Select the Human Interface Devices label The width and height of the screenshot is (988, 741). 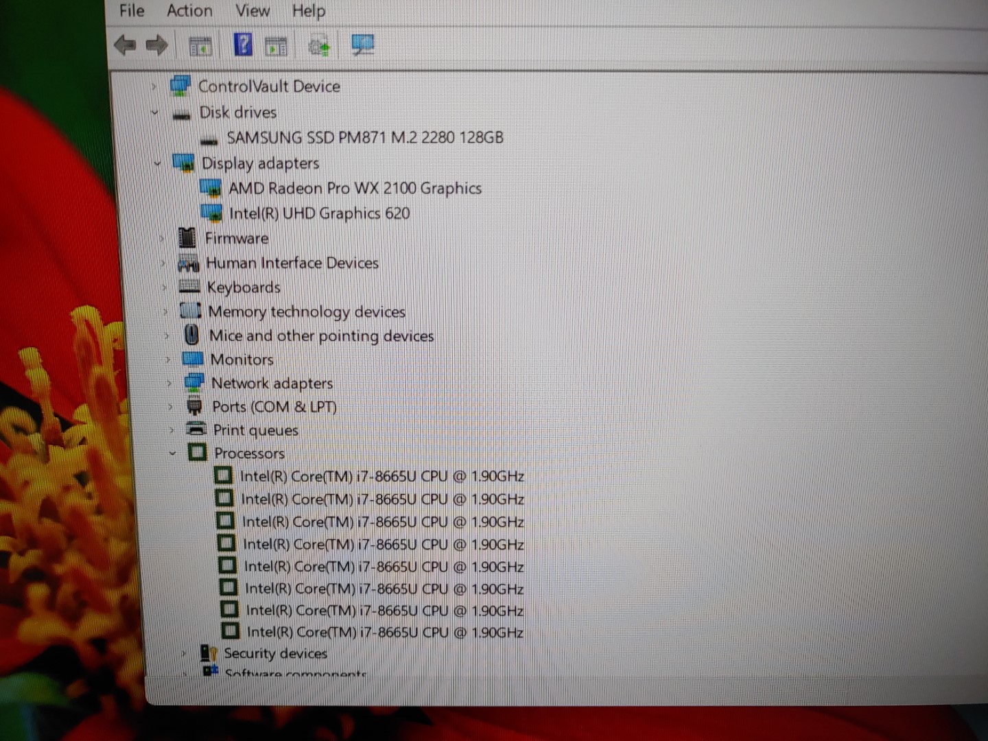pos(292,263)
